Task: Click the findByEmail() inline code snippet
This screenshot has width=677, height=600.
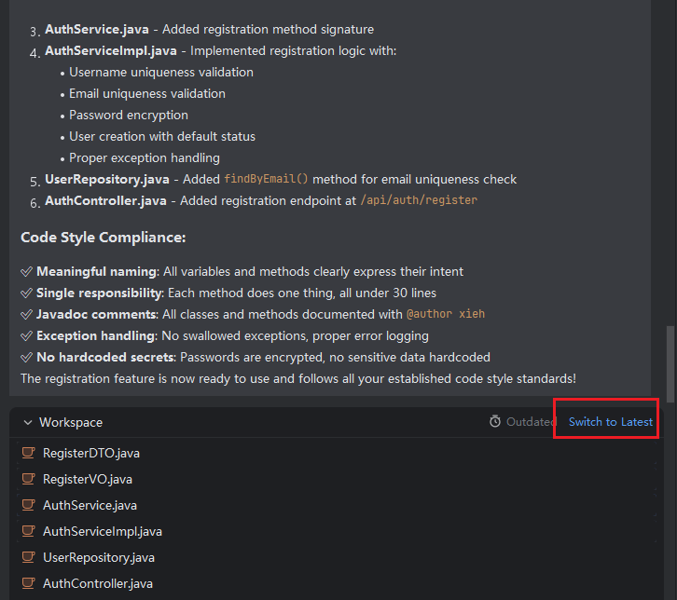Action: [x=266, y=179]
